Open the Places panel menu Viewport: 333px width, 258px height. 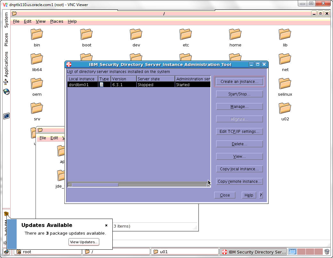(x=6, y=39)
